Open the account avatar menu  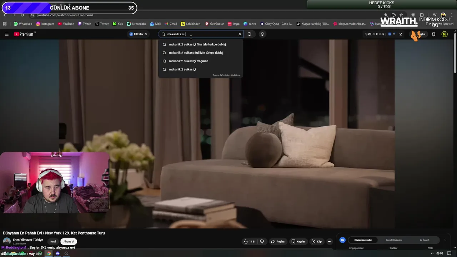(445, 34)
